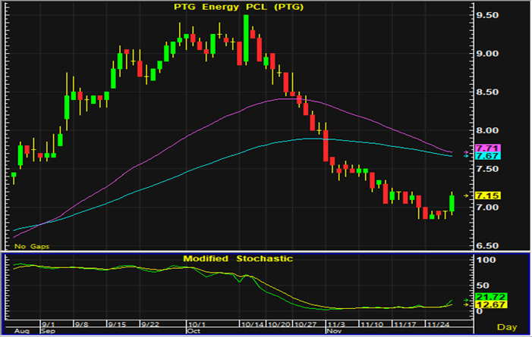Click the yellow 12.67 stochastic value tag
This screenshot has height=337, width=532.
click(x=486, y=305)
